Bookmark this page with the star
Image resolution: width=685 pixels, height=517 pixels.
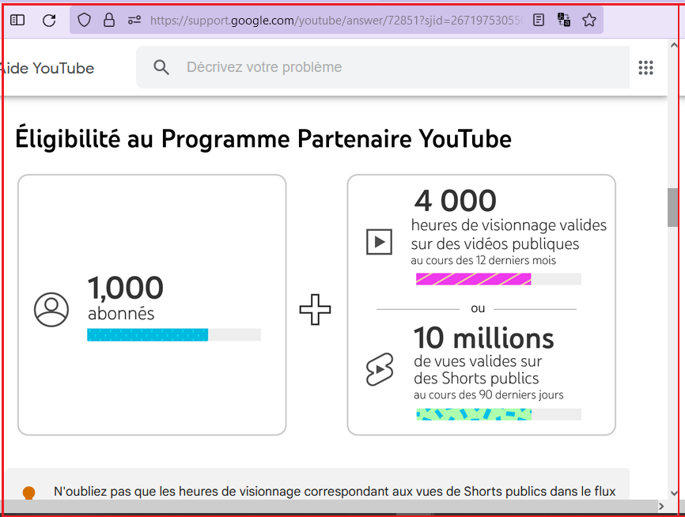coord(589,21)
